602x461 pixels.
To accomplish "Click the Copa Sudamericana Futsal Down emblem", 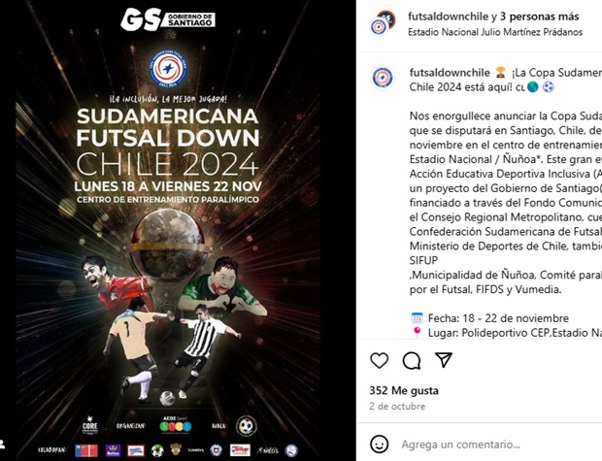I will click(x=168, y=69).
